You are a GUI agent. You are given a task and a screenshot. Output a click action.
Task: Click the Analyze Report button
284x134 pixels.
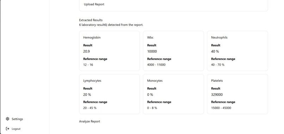pos(89,121)
